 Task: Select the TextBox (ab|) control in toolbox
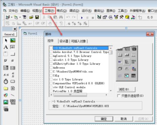click(x=12, y=47)
